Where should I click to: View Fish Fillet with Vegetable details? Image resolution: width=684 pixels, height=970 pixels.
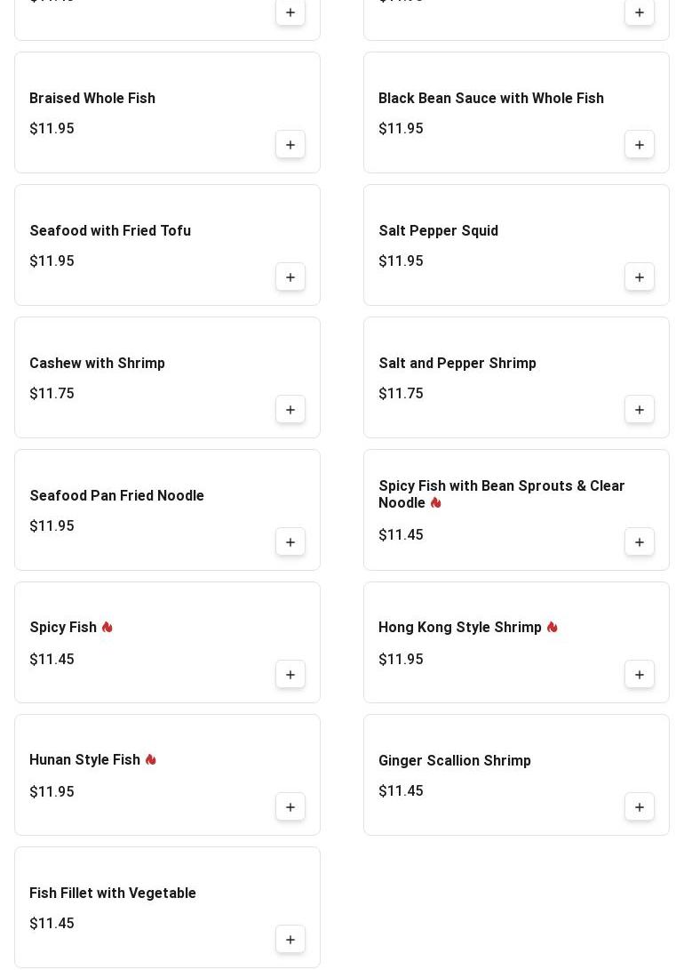pos(113,894)
